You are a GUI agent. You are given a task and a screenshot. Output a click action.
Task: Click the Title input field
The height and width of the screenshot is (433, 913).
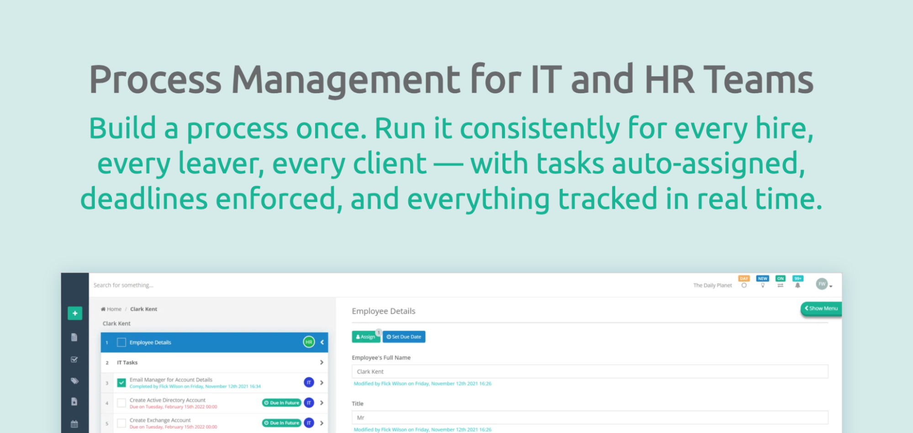tap(590, 417)
